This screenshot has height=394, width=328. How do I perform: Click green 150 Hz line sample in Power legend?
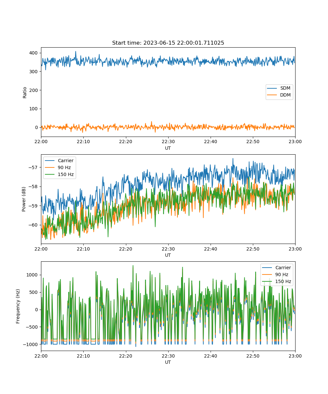tap(50, 174)
